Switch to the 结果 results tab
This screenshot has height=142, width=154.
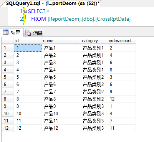12,32
